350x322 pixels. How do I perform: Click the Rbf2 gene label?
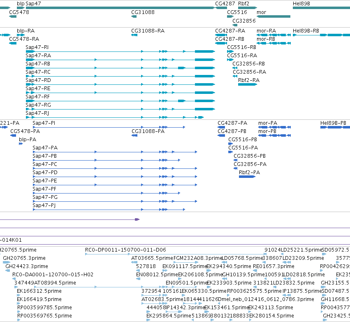[x=243, y=4]
